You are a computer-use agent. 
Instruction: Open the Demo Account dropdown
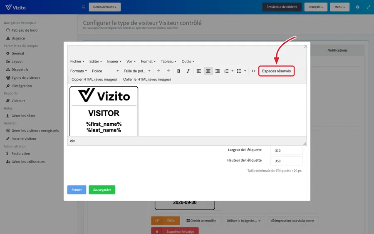[x=105, y=7]
